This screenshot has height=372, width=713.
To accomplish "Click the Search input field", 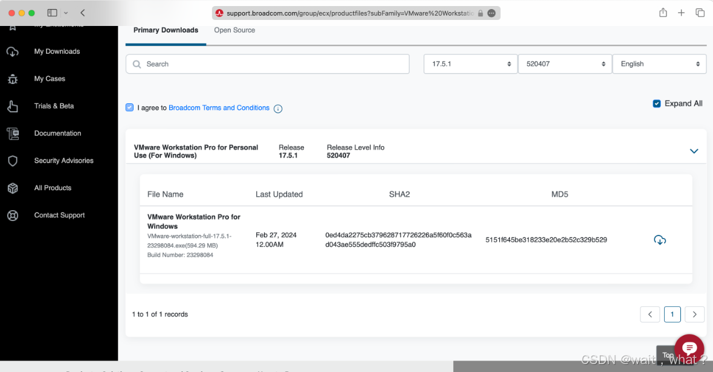I will pyautogui.click(x=267, y=64).
